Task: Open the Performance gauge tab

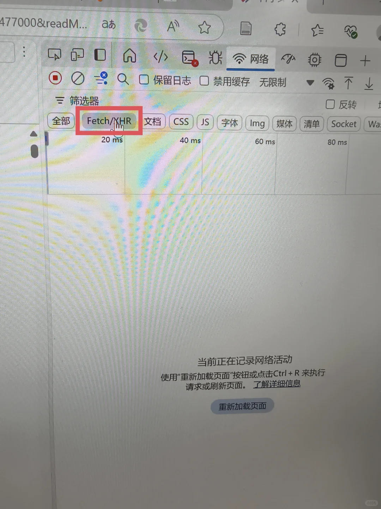Action: click(x=288, y=59)
